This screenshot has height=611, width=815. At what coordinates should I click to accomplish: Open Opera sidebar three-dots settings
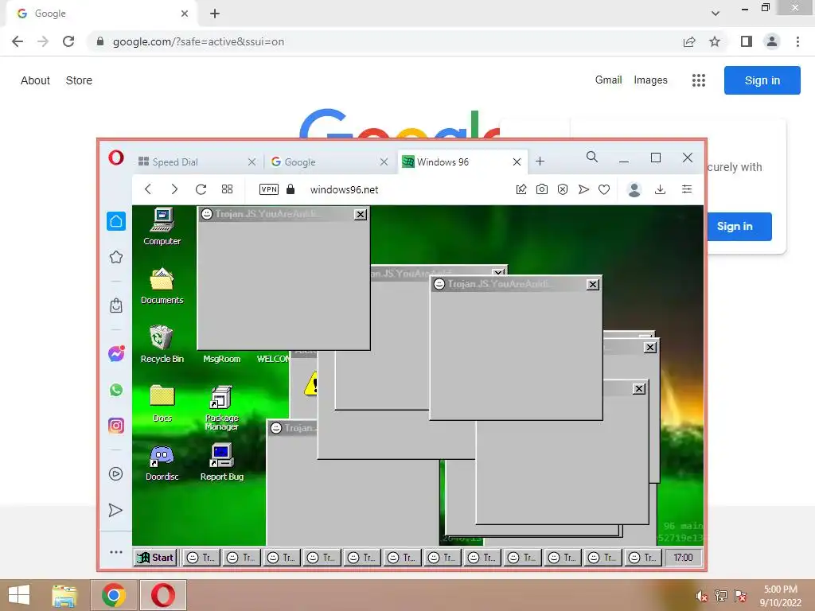pos(116,552)
